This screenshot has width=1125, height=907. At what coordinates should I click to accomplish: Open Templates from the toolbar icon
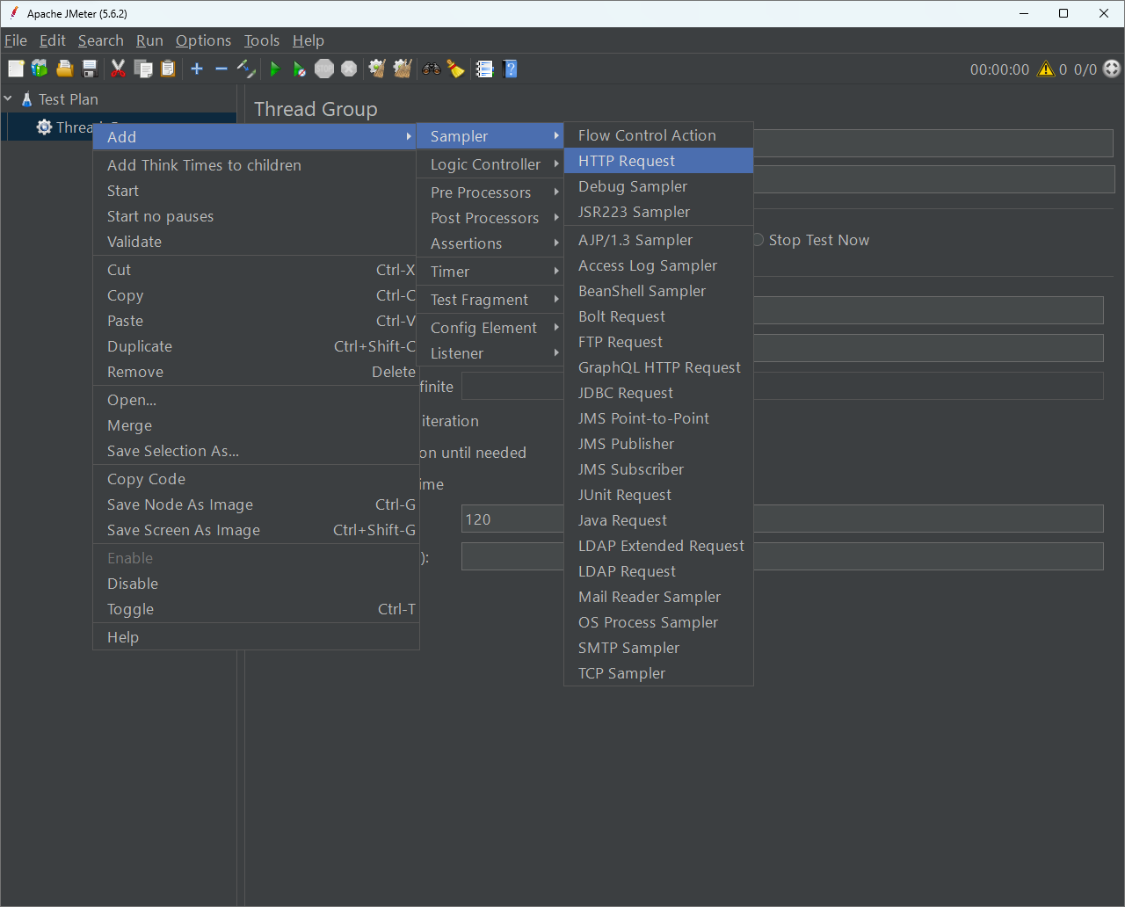click(x=40, y=69)
